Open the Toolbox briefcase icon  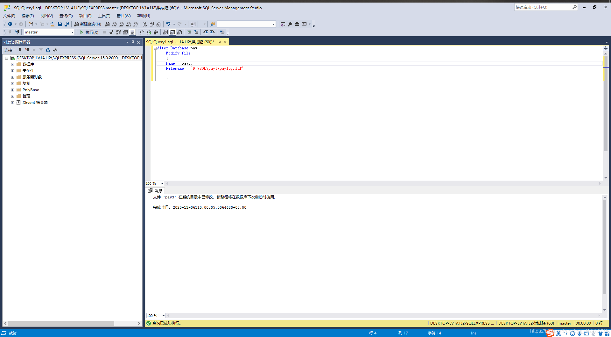(x=297, y=24)
